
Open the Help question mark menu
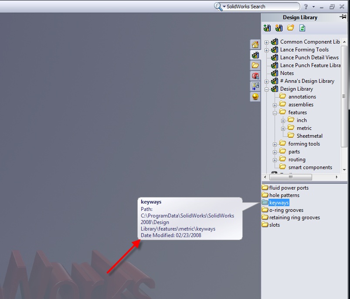point(306,7)
